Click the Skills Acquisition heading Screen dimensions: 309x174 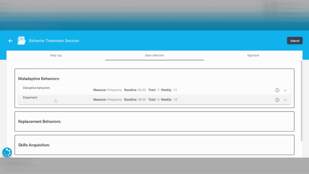click(34, 145)
